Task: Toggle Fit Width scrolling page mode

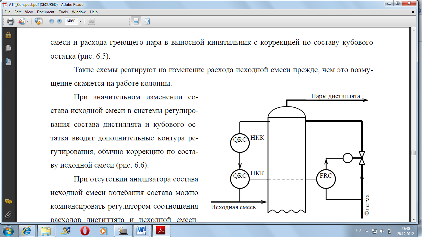Action: (x=136, y=21)
